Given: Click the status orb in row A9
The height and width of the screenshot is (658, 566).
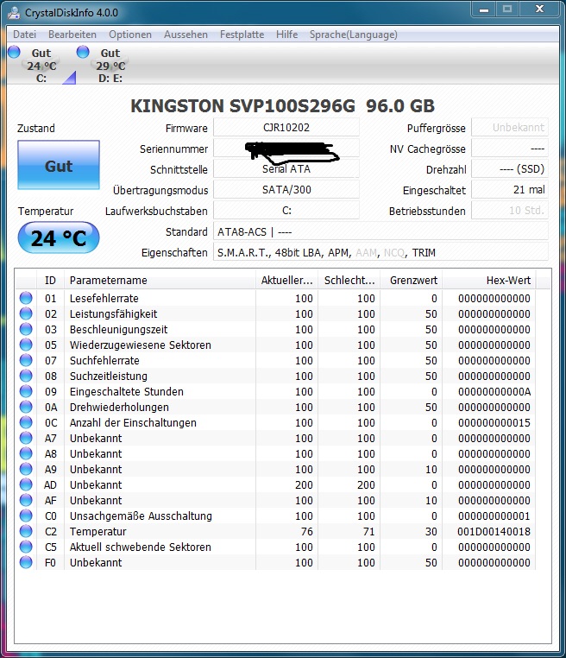Looking at the screenshot, I should pyautogui.click(x=26, y=469).
